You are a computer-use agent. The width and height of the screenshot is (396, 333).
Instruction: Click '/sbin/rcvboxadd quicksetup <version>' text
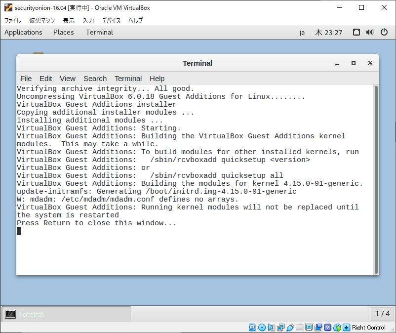[230, 160]
